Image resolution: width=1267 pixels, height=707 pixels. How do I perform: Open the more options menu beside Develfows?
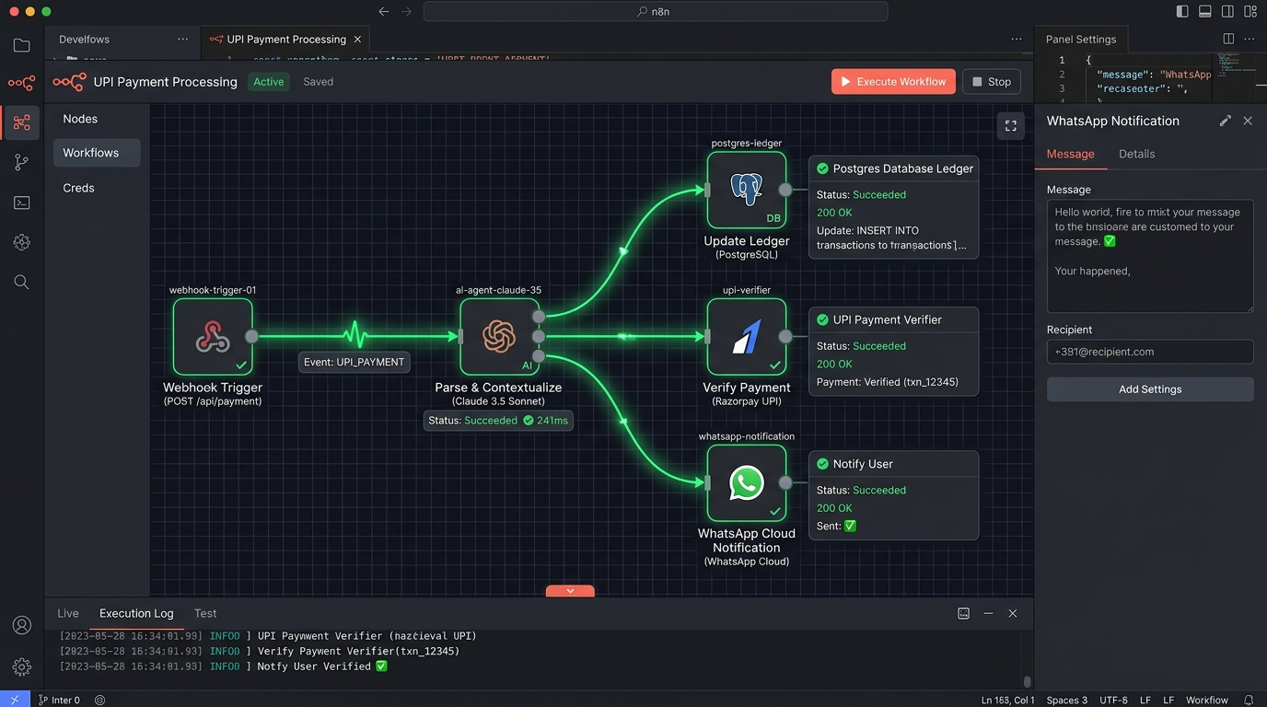click(x=182, y=40)
